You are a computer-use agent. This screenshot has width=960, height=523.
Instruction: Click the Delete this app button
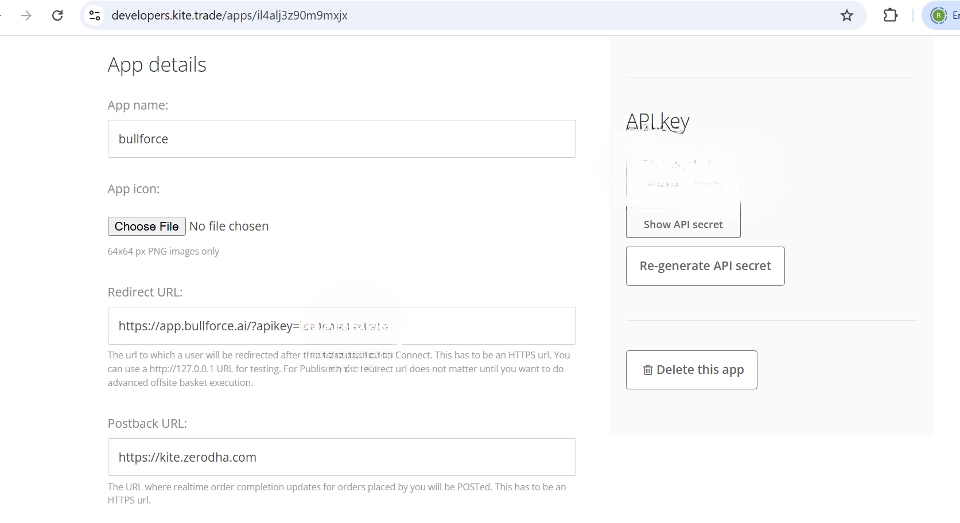click(691, 370)
